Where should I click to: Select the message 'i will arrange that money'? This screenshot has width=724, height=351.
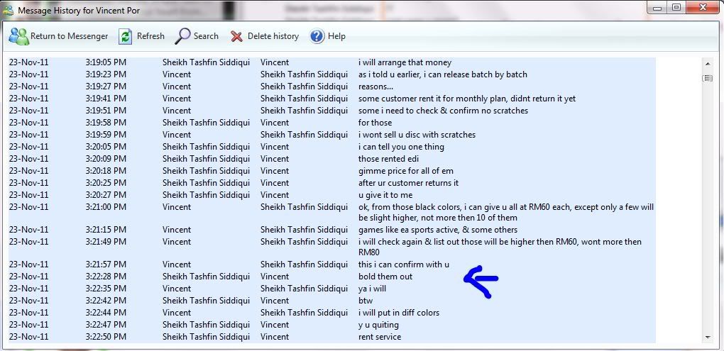(405, 62)
